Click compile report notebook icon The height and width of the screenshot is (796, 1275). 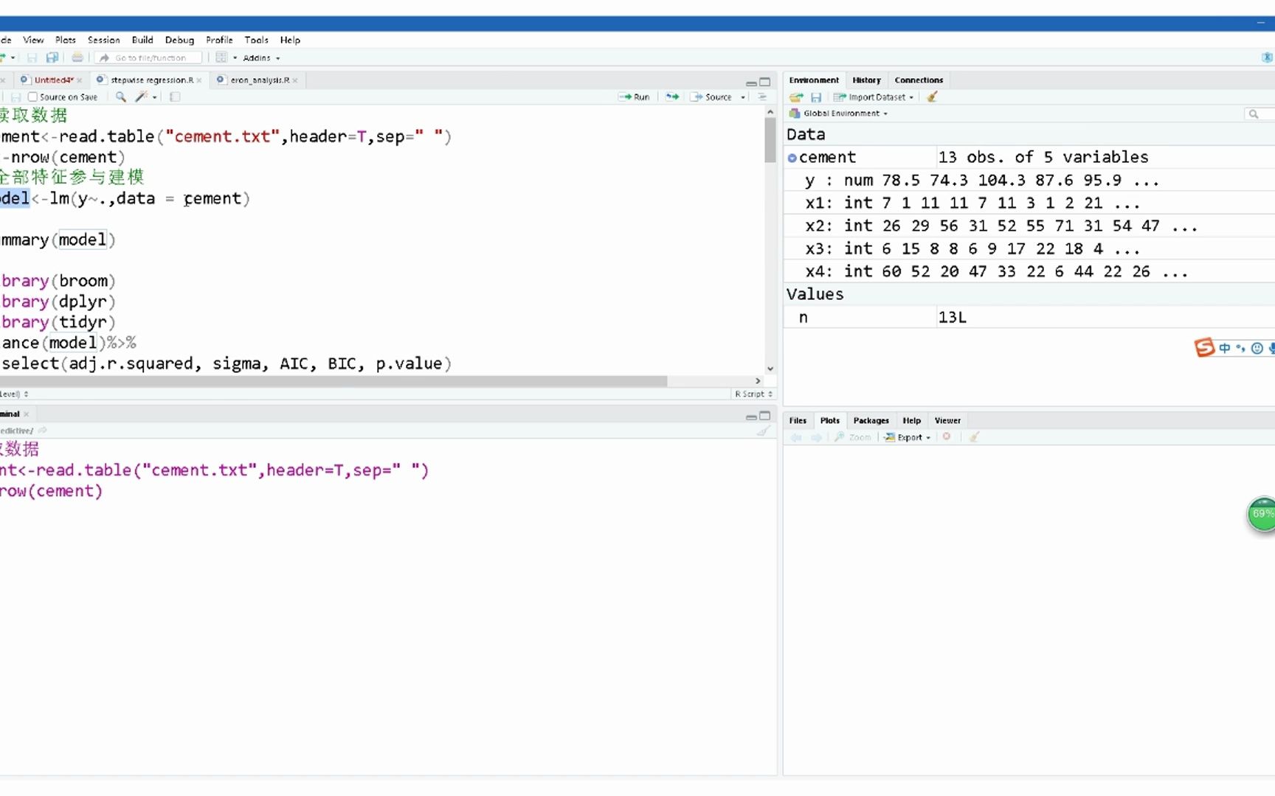(x=175, y=97)
